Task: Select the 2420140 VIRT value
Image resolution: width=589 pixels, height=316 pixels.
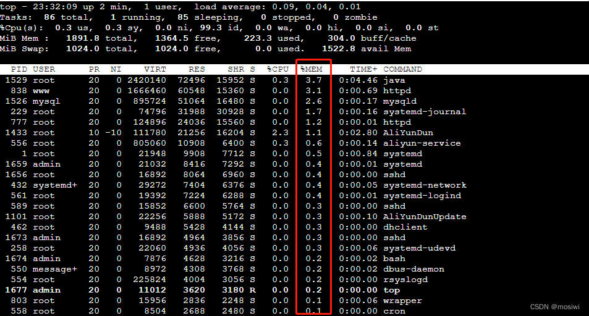Action: point(146,80)
